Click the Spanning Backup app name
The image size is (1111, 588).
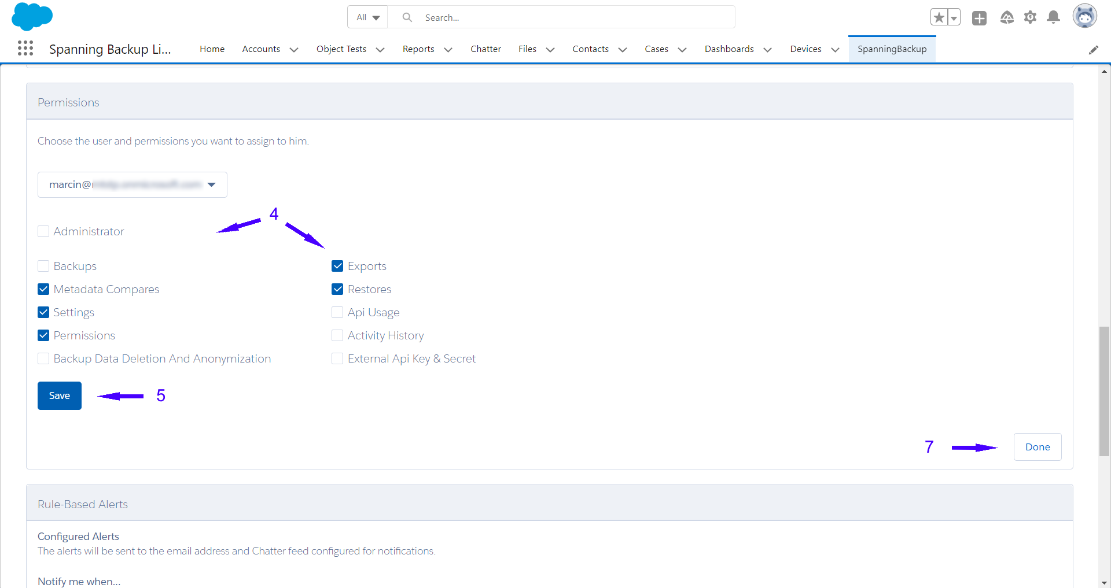click(x=110, y=49)
